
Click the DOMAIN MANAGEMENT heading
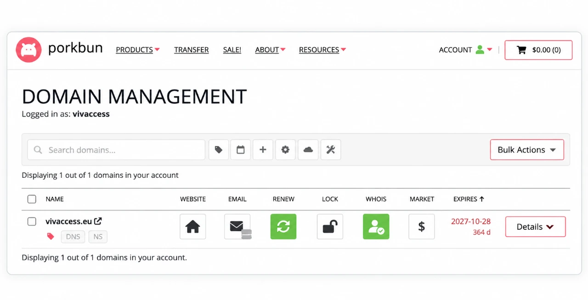point(134,96)
